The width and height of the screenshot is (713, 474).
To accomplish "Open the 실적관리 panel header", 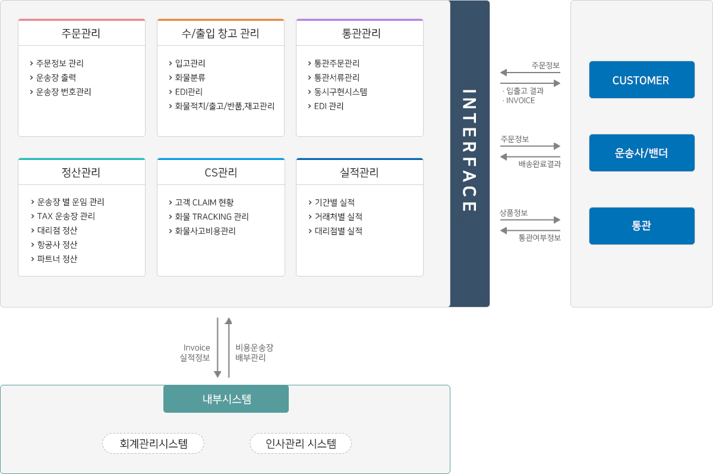I will tap(359, 172).
